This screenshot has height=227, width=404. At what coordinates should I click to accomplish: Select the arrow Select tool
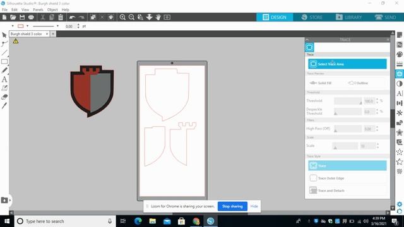[x=4, y=35]
